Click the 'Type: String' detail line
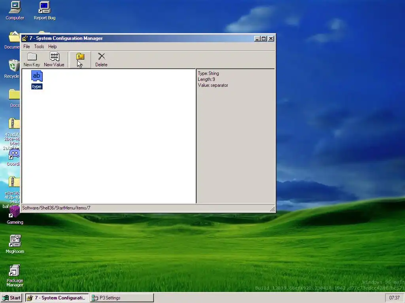The width and height of the screenshot is (405, 303). click(208, 73)
